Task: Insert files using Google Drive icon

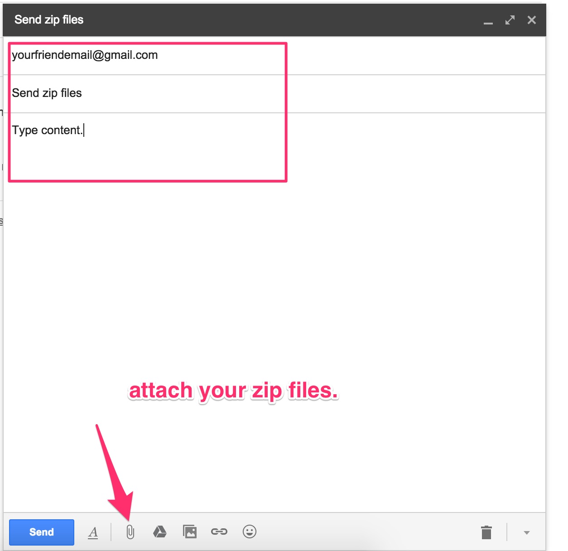Action: click(x=160, y=532)
